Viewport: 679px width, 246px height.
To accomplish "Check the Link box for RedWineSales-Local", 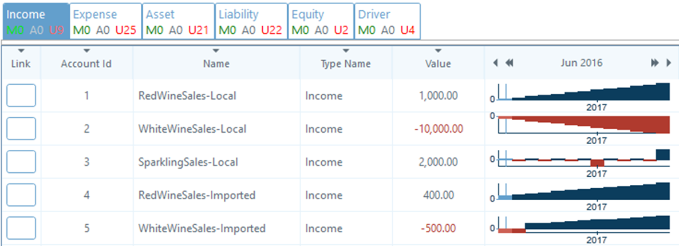I will pos(21,96).
